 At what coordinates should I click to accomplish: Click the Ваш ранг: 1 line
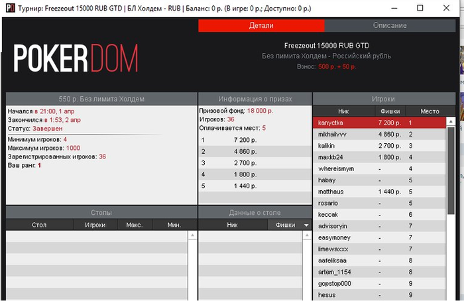click(x=25, y=165)
